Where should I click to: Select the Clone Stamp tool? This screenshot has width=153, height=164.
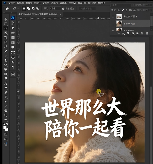tap(5, 60)
